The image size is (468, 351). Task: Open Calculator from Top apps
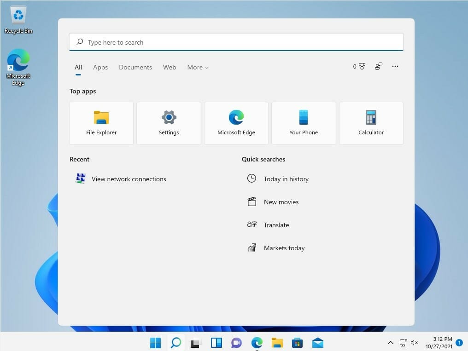(371, 123)
